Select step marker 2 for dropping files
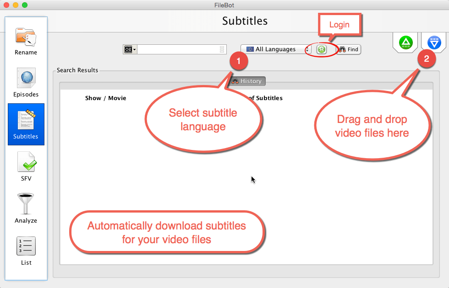This screenshot has width=449, height=288. [427, 59]
